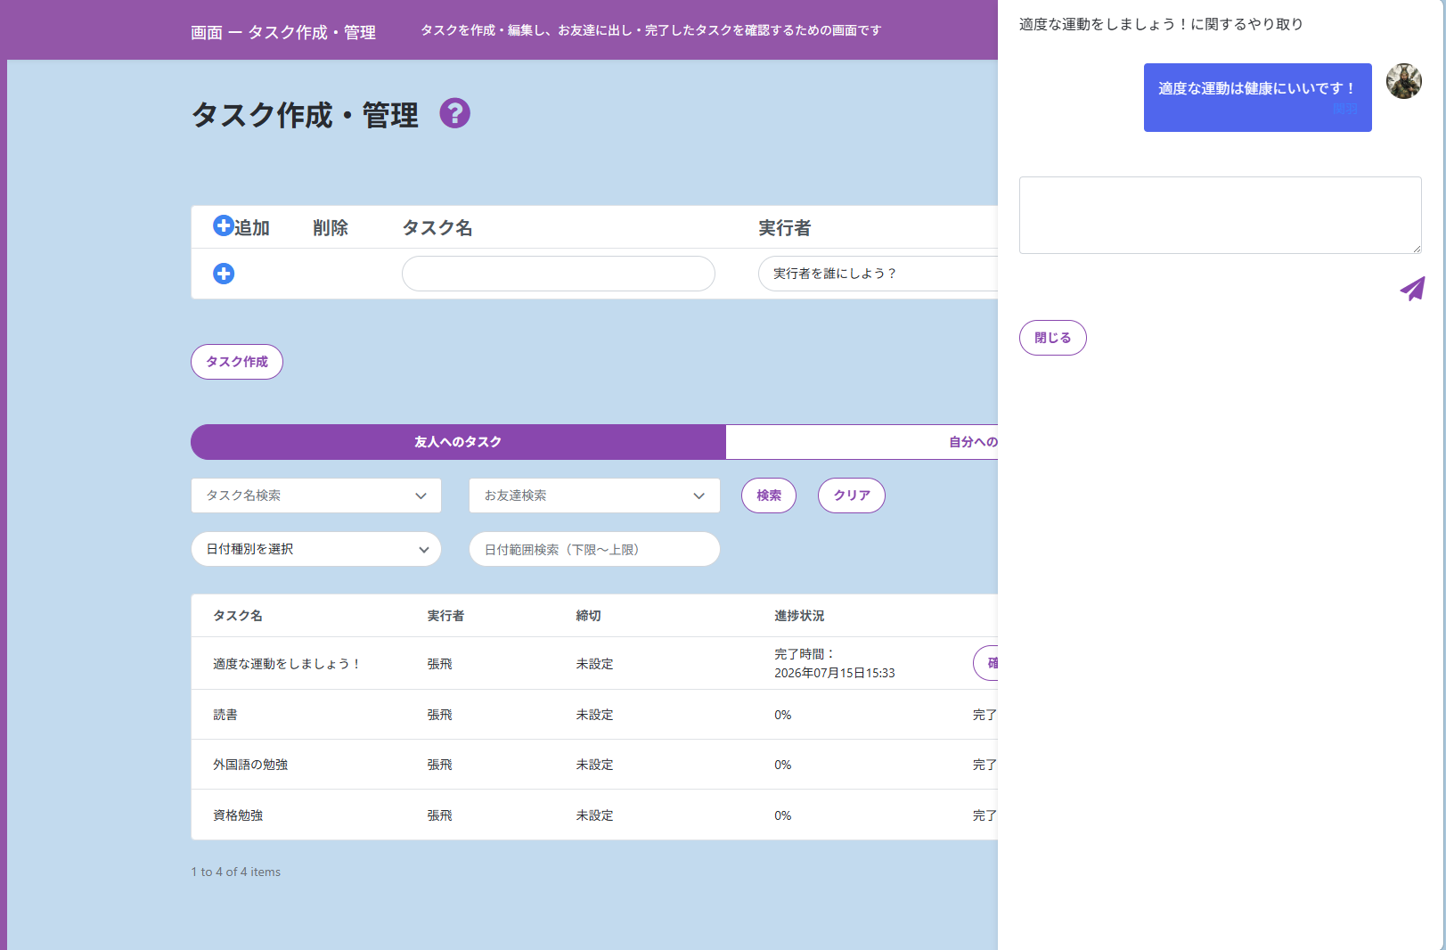Focus the chat message text area

[x=1221, y=215]
